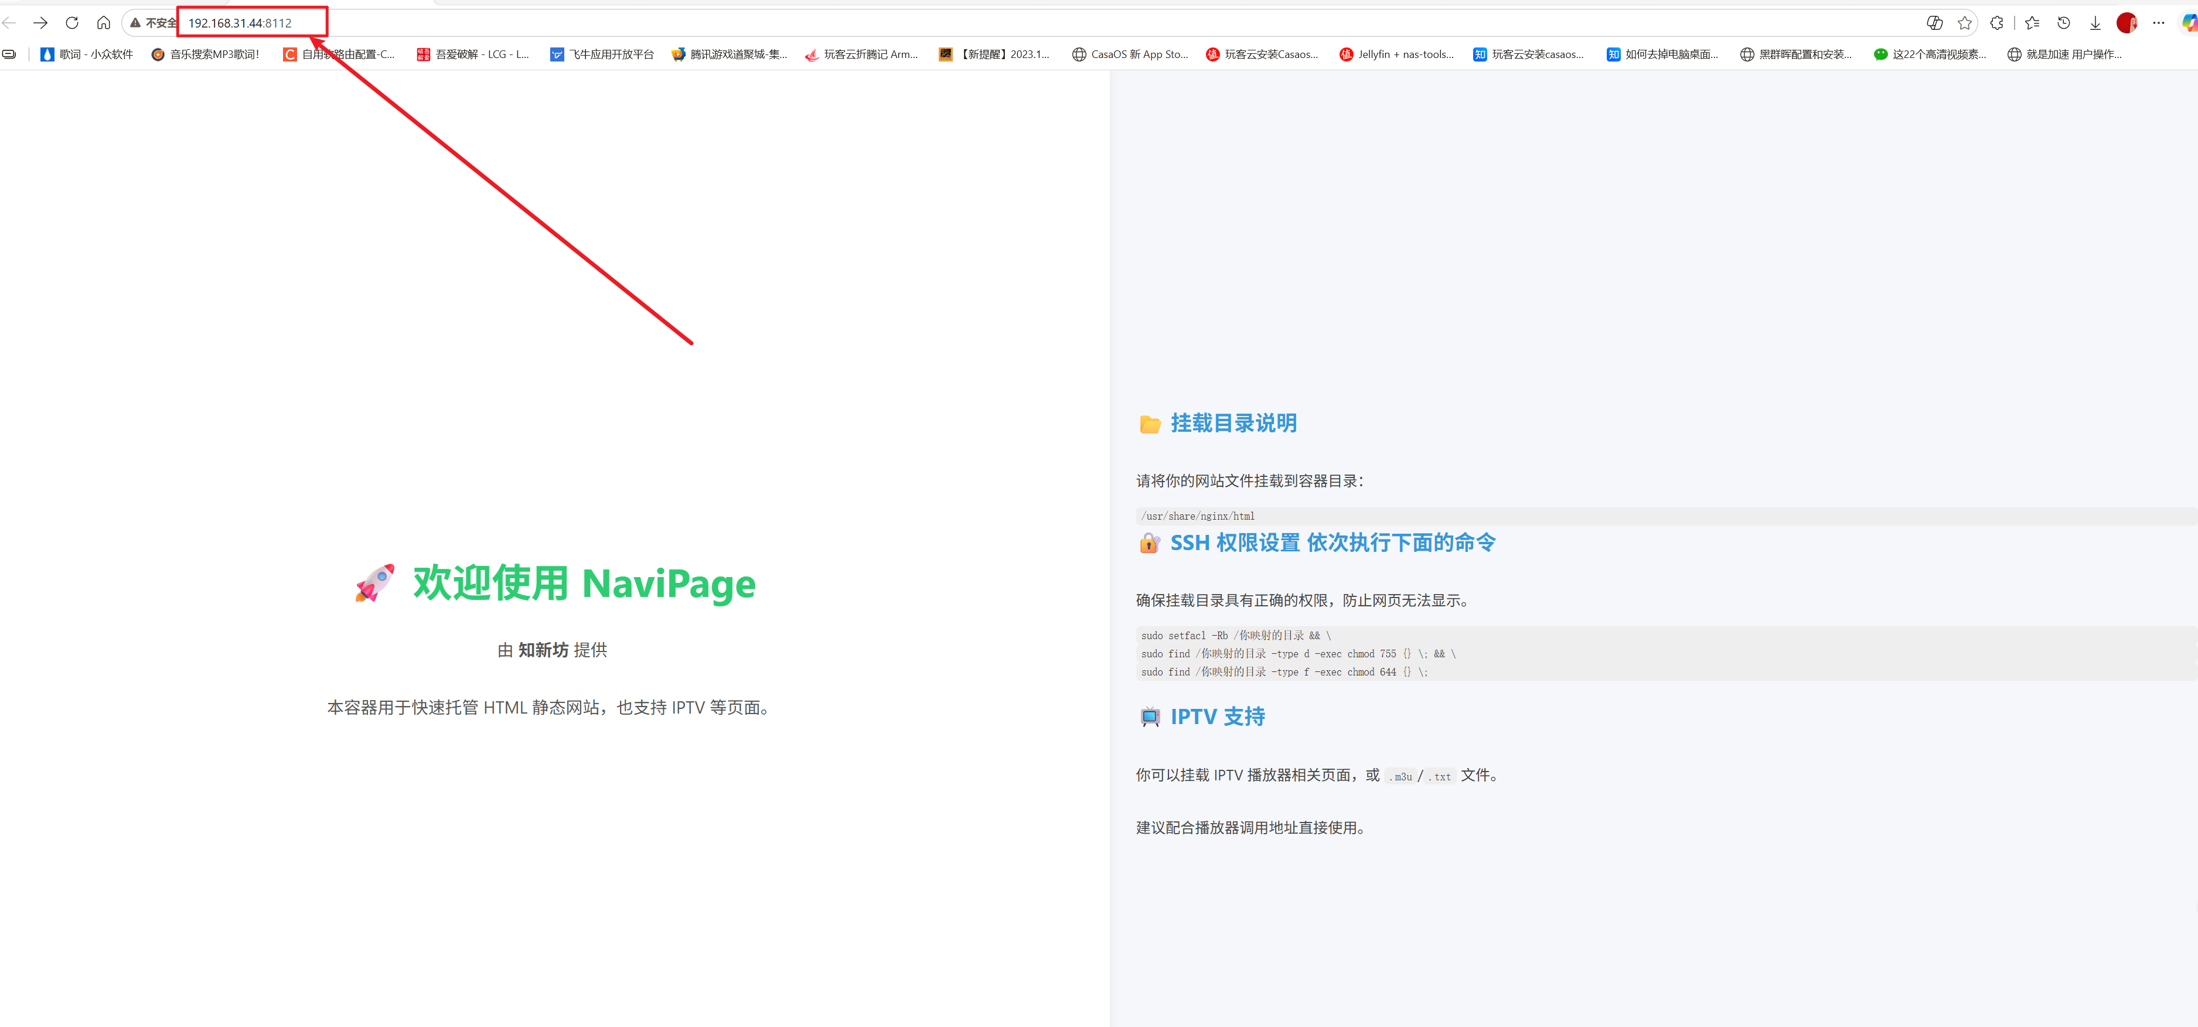The image size is (2198, 1027).
Task: Click the TV emoji next to IPTV 支持
Action: [1150, 717]
